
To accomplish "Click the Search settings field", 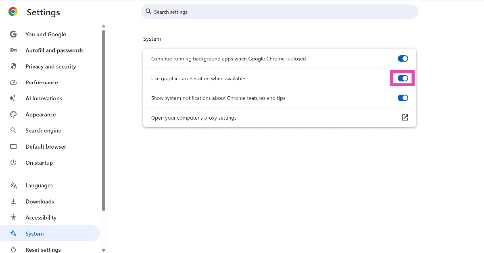I will tap(280, 12).
